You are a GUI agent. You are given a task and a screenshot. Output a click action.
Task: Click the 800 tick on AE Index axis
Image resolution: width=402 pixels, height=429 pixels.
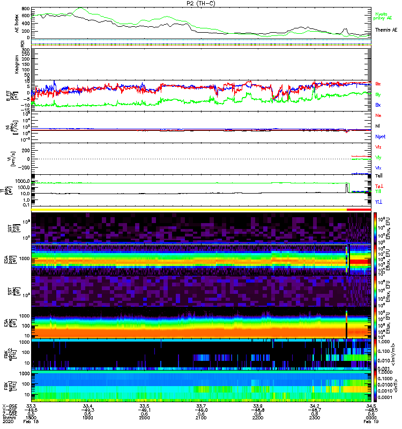click(26, 9)
